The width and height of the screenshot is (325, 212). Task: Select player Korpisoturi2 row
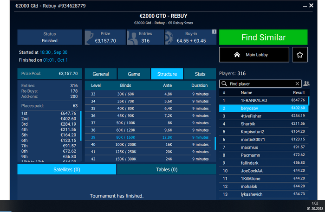click(264, 132)
